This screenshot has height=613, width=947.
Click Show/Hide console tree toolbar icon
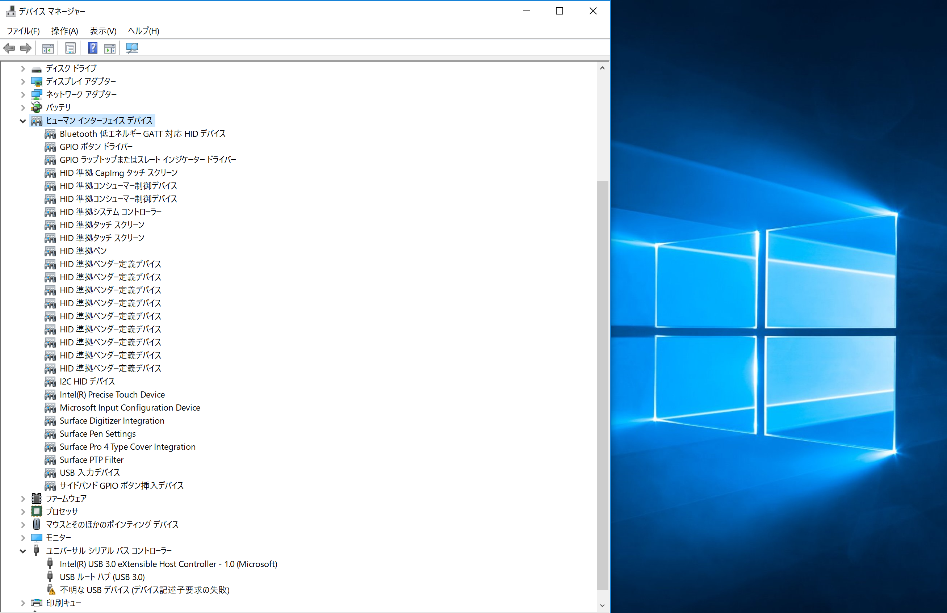tap(48, 48)
